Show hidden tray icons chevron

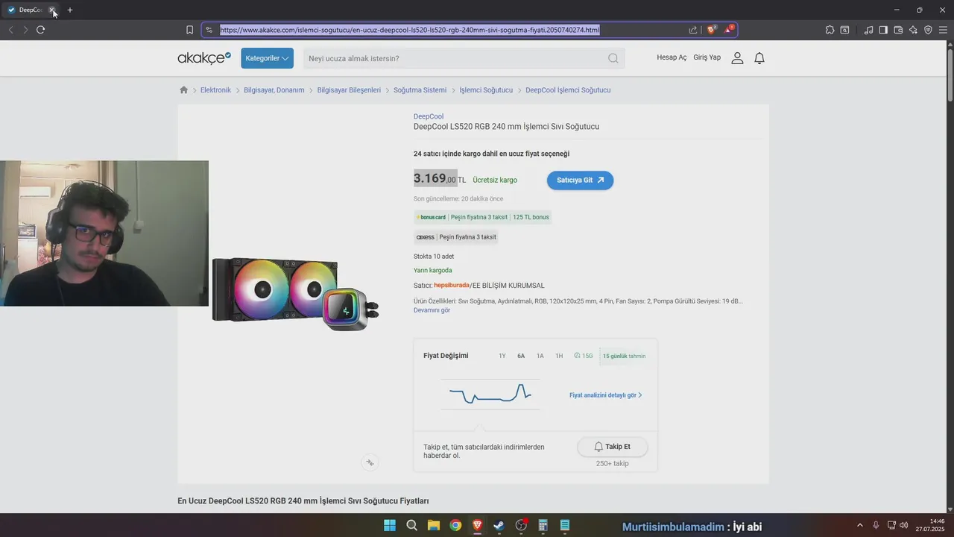[860, 526]
